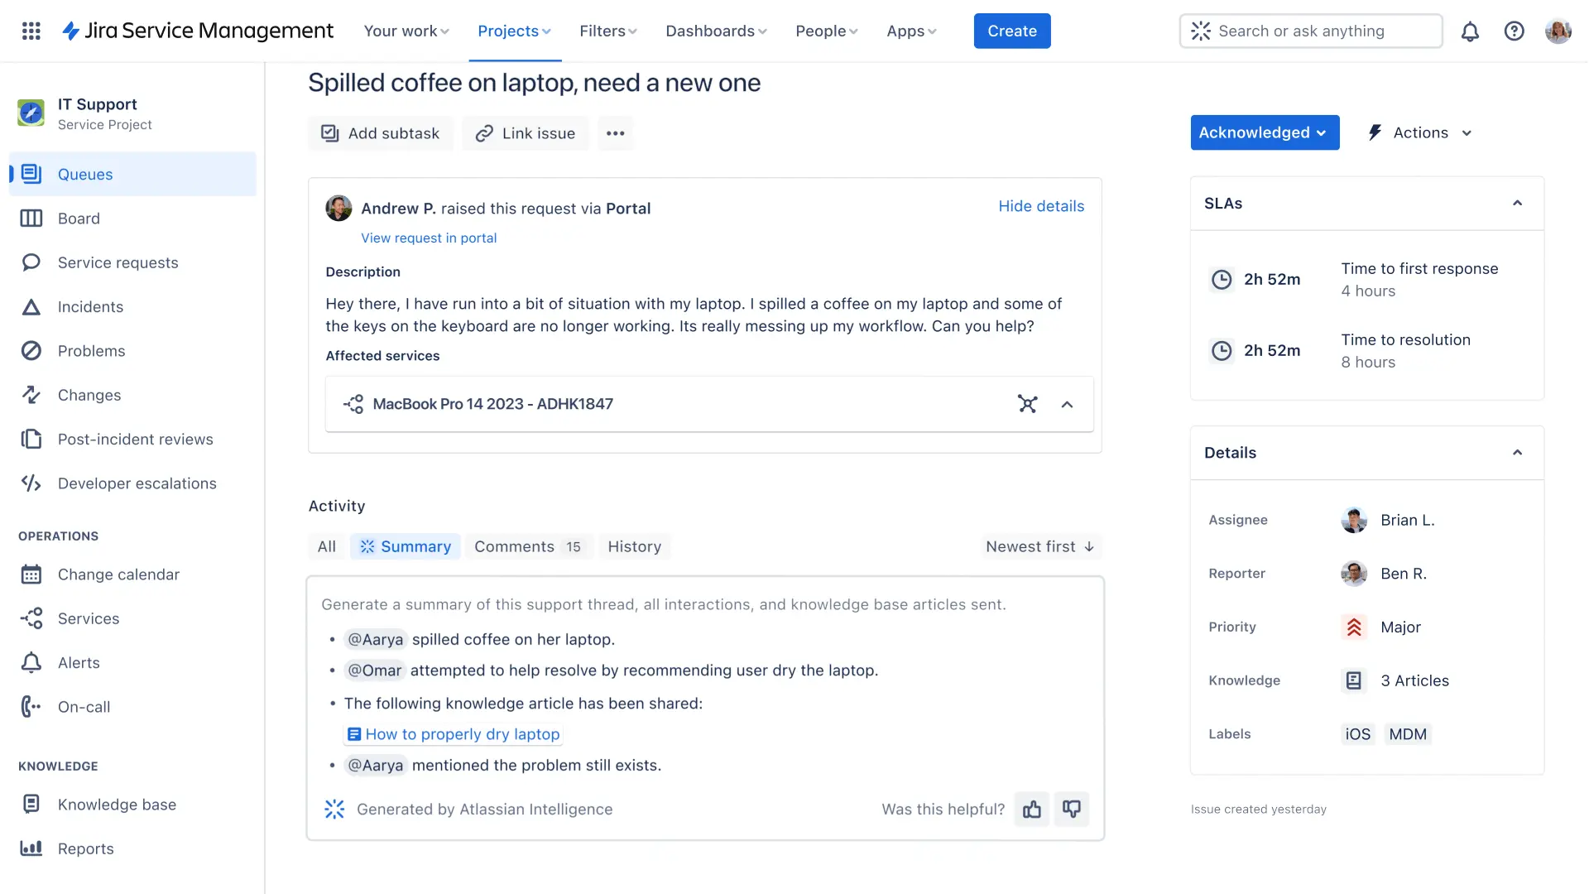
Task: Click the help question mark icon
Action: pyautogui.click(x=1514, y=31)
